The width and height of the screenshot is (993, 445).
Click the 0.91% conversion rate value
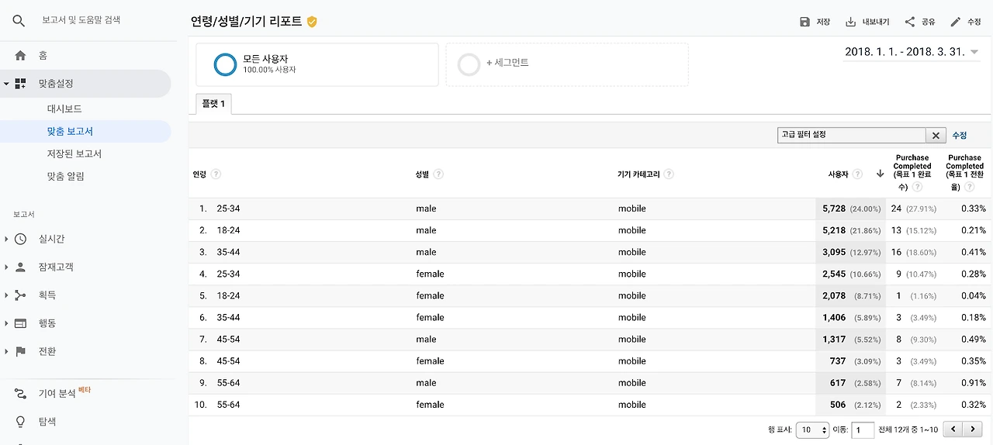pos(974,383)
